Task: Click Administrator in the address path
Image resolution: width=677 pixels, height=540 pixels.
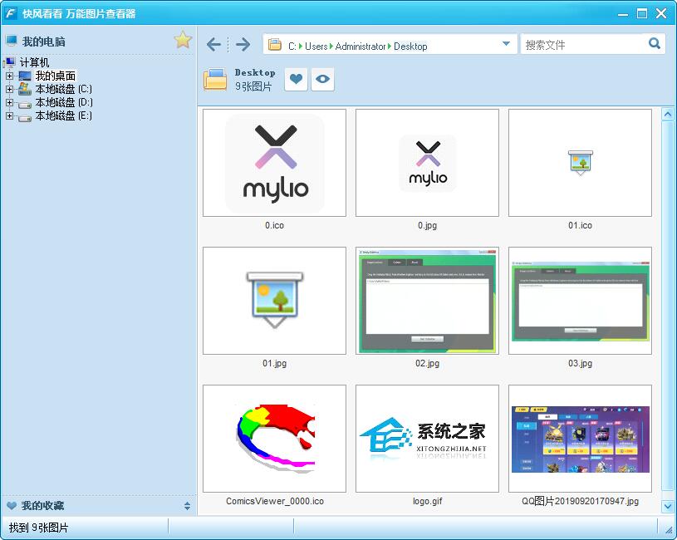Action: pos(361,47)
